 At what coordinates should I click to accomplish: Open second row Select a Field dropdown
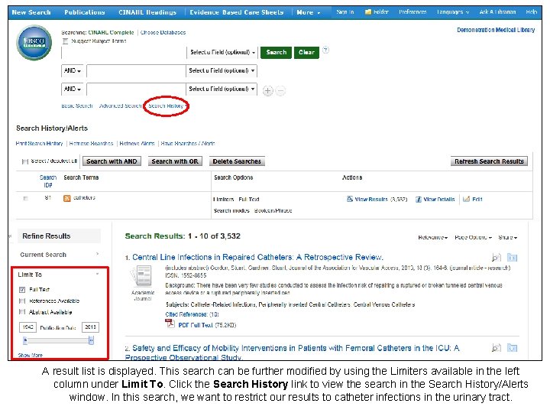click(x=222, y=70)
